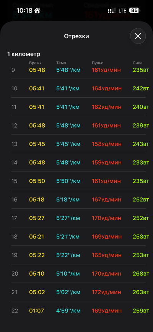Screen dimensions: 153x332
Task: Tap the Отрезки panel title
Action: coord(76,36)
